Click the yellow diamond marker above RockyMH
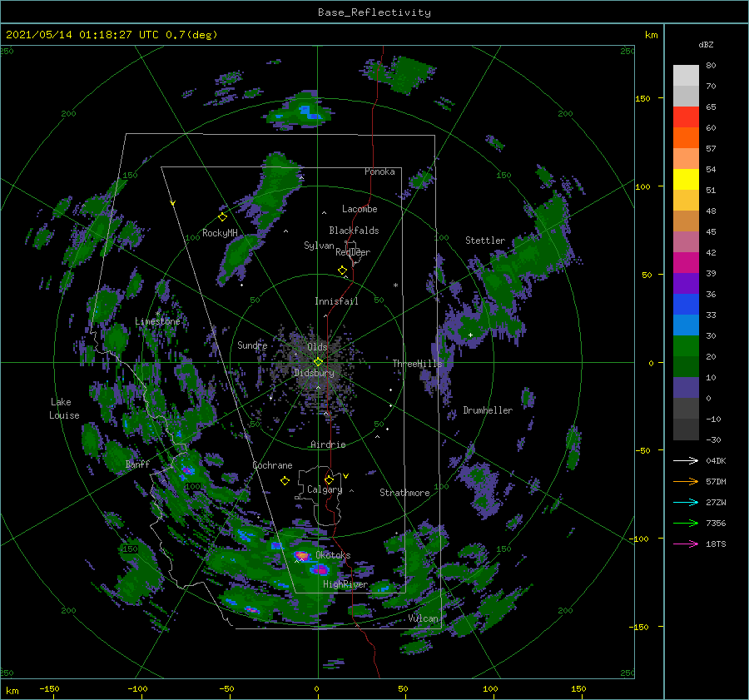Screen dimensions: 749x700 [x=222, y=217]
